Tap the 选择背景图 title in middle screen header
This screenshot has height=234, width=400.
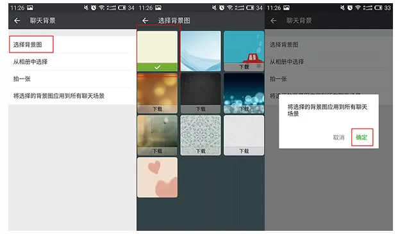[174, 21]
